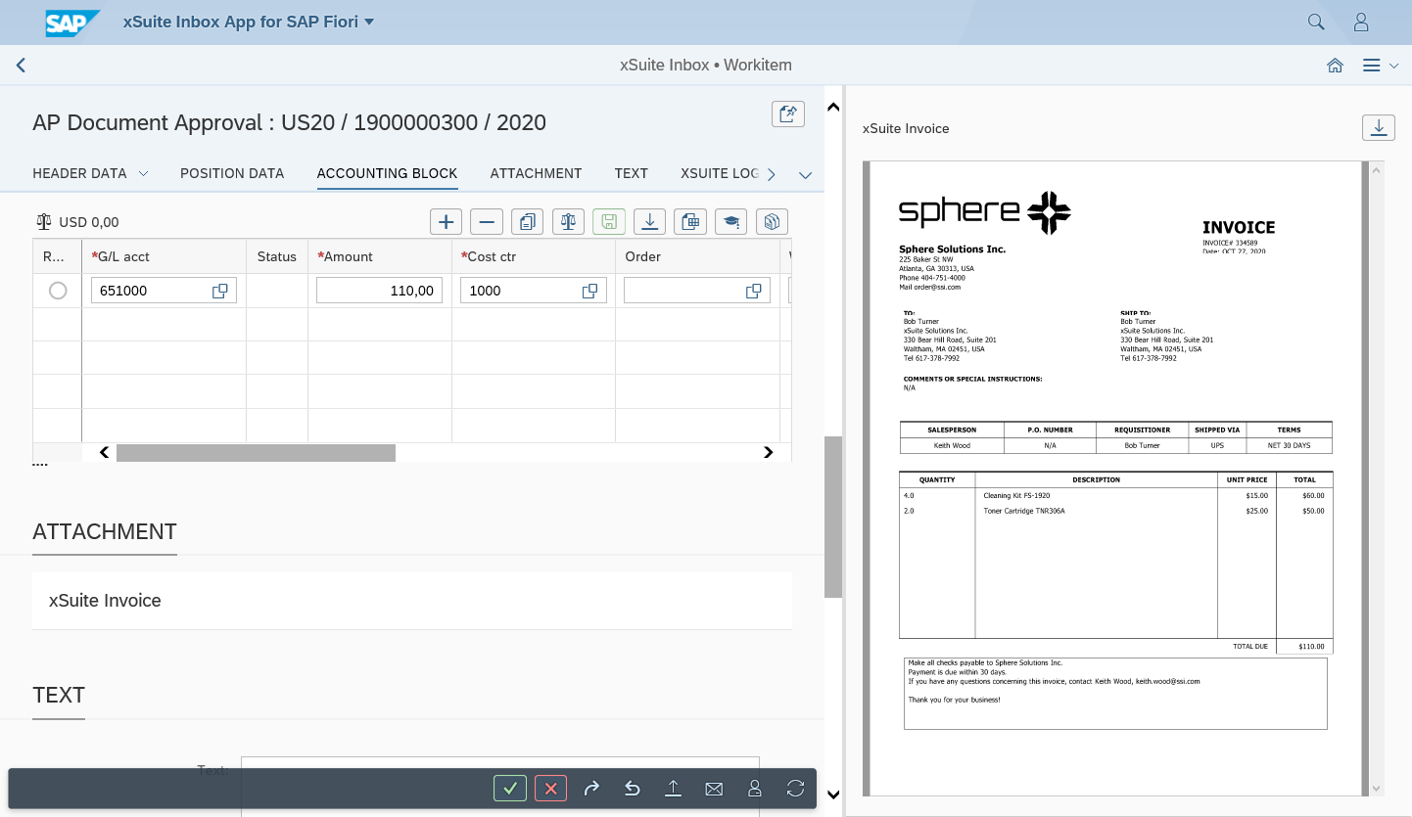The image size is (1412, 817).
Task: Open the Attachment tab
Action: pyautogui.click(x=536, y=173)
